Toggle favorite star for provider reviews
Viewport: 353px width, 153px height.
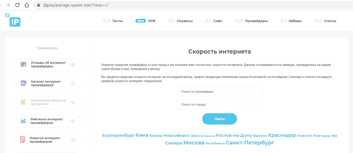(x=73, y=64)
